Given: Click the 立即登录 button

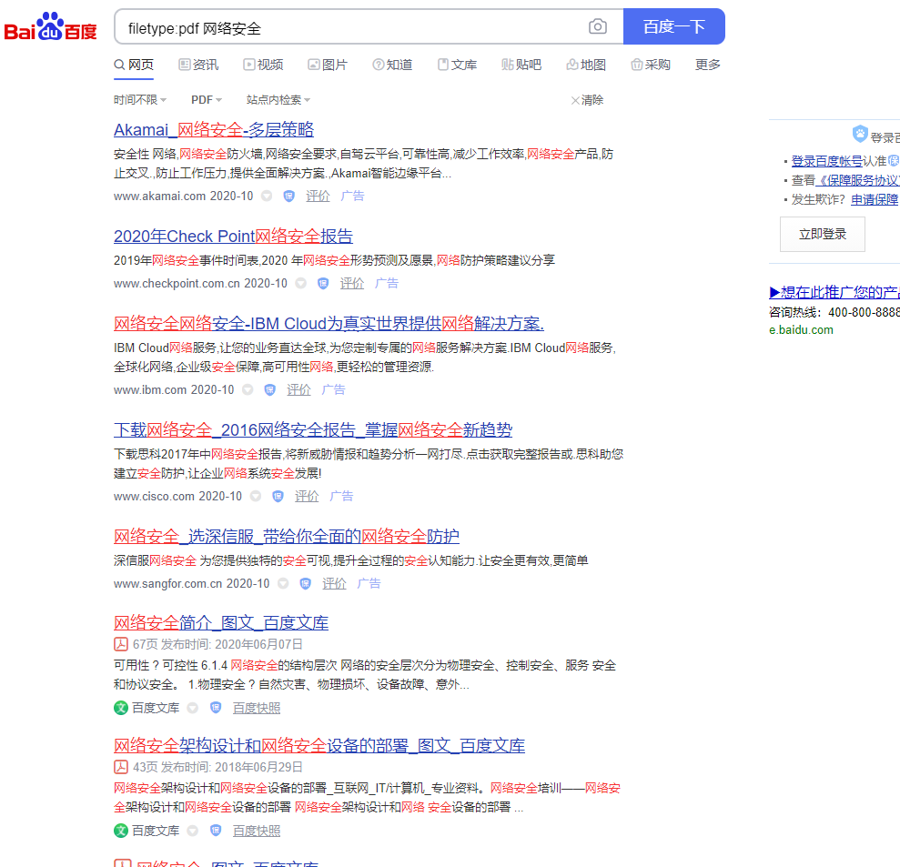Looking at the screenshot, I should click(x=823, y=234).
